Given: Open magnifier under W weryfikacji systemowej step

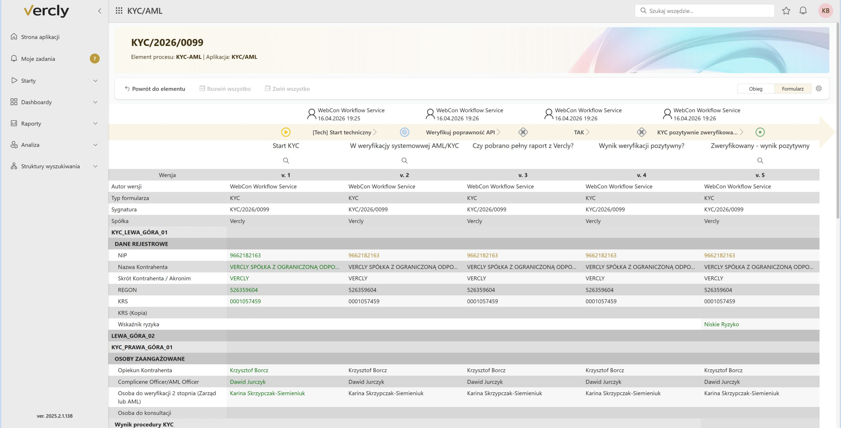Looking at the screenshot, I should (x=404, y=160).
